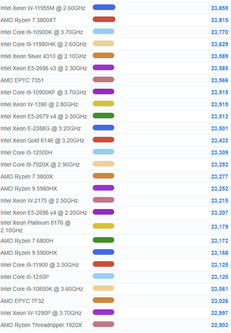Open Intel Xeon Silver 4310 link
Viewport: 231px width, 333px height.
pyautogui.click(x=44, y=56)
